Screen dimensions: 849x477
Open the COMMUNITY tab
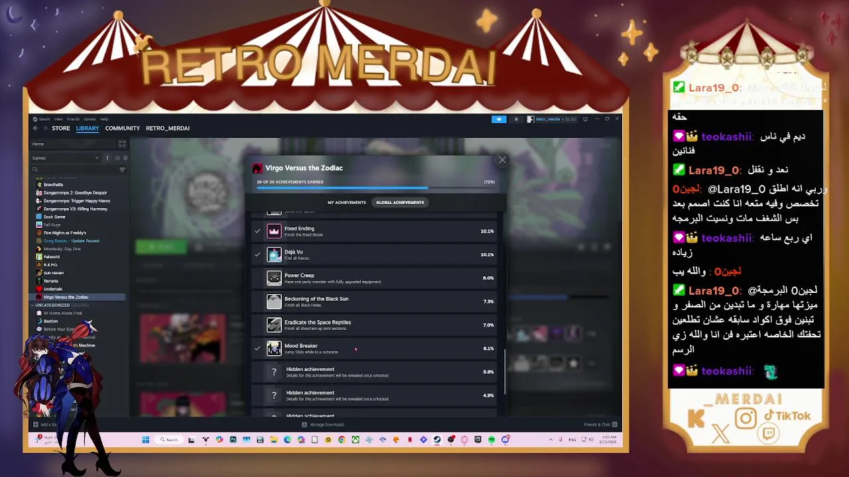122,129
